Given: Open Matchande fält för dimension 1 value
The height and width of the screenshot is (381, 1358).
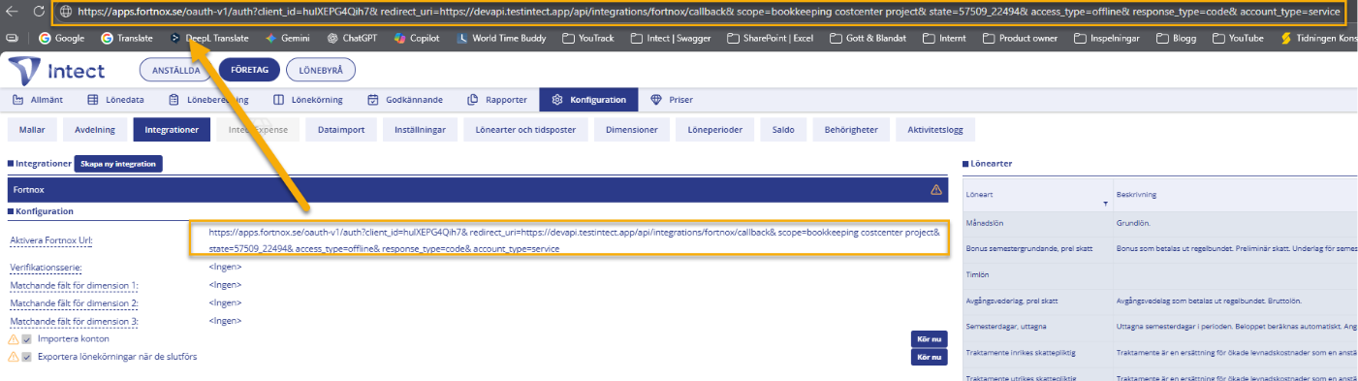Looking at the screenshot, I should (225, 285).
